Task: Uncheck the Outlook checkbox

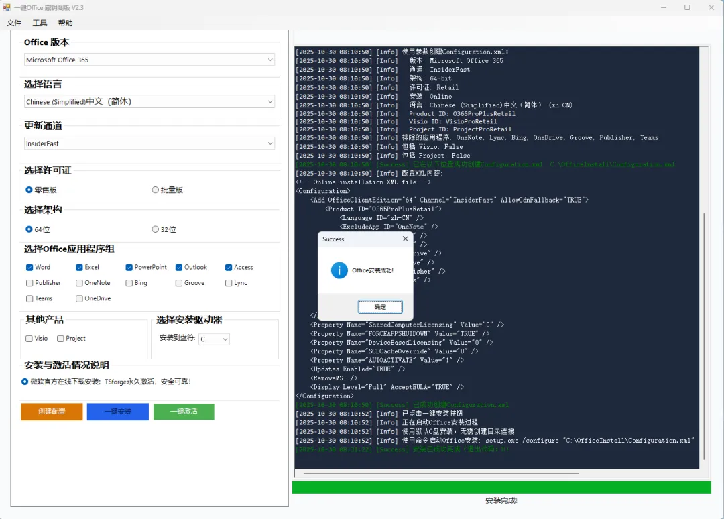Action: coord(179,268)
